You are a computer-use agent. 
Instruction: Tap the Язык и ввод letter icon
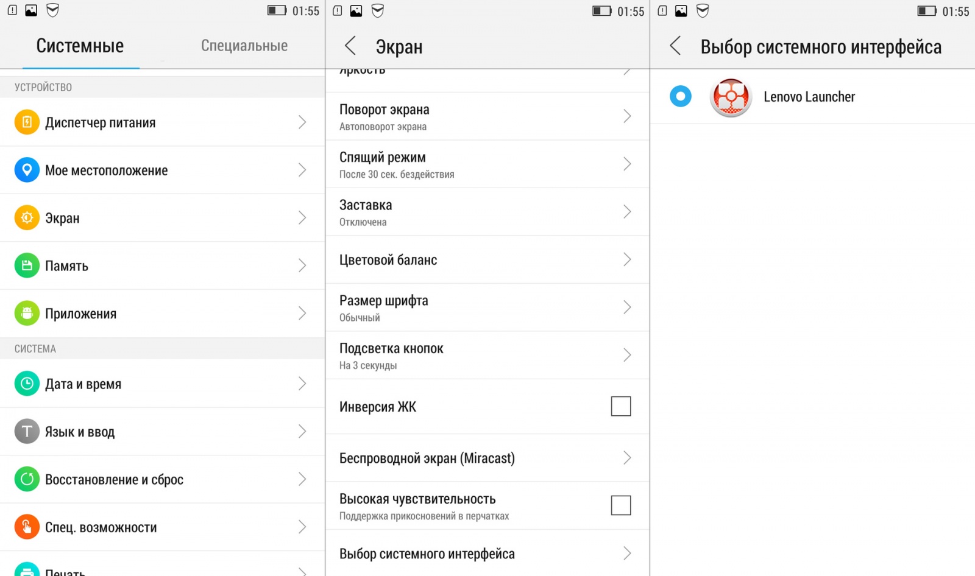pyautogui.click(x=27, y=432)
